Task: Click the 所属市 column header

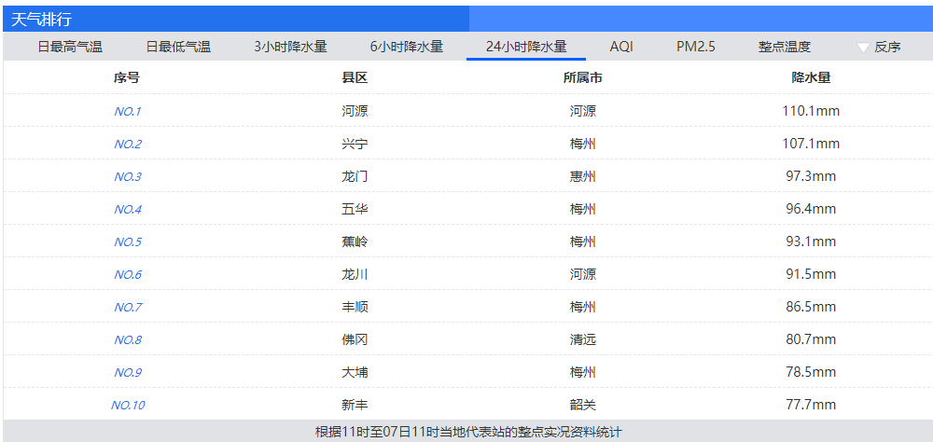Action: 582,78
